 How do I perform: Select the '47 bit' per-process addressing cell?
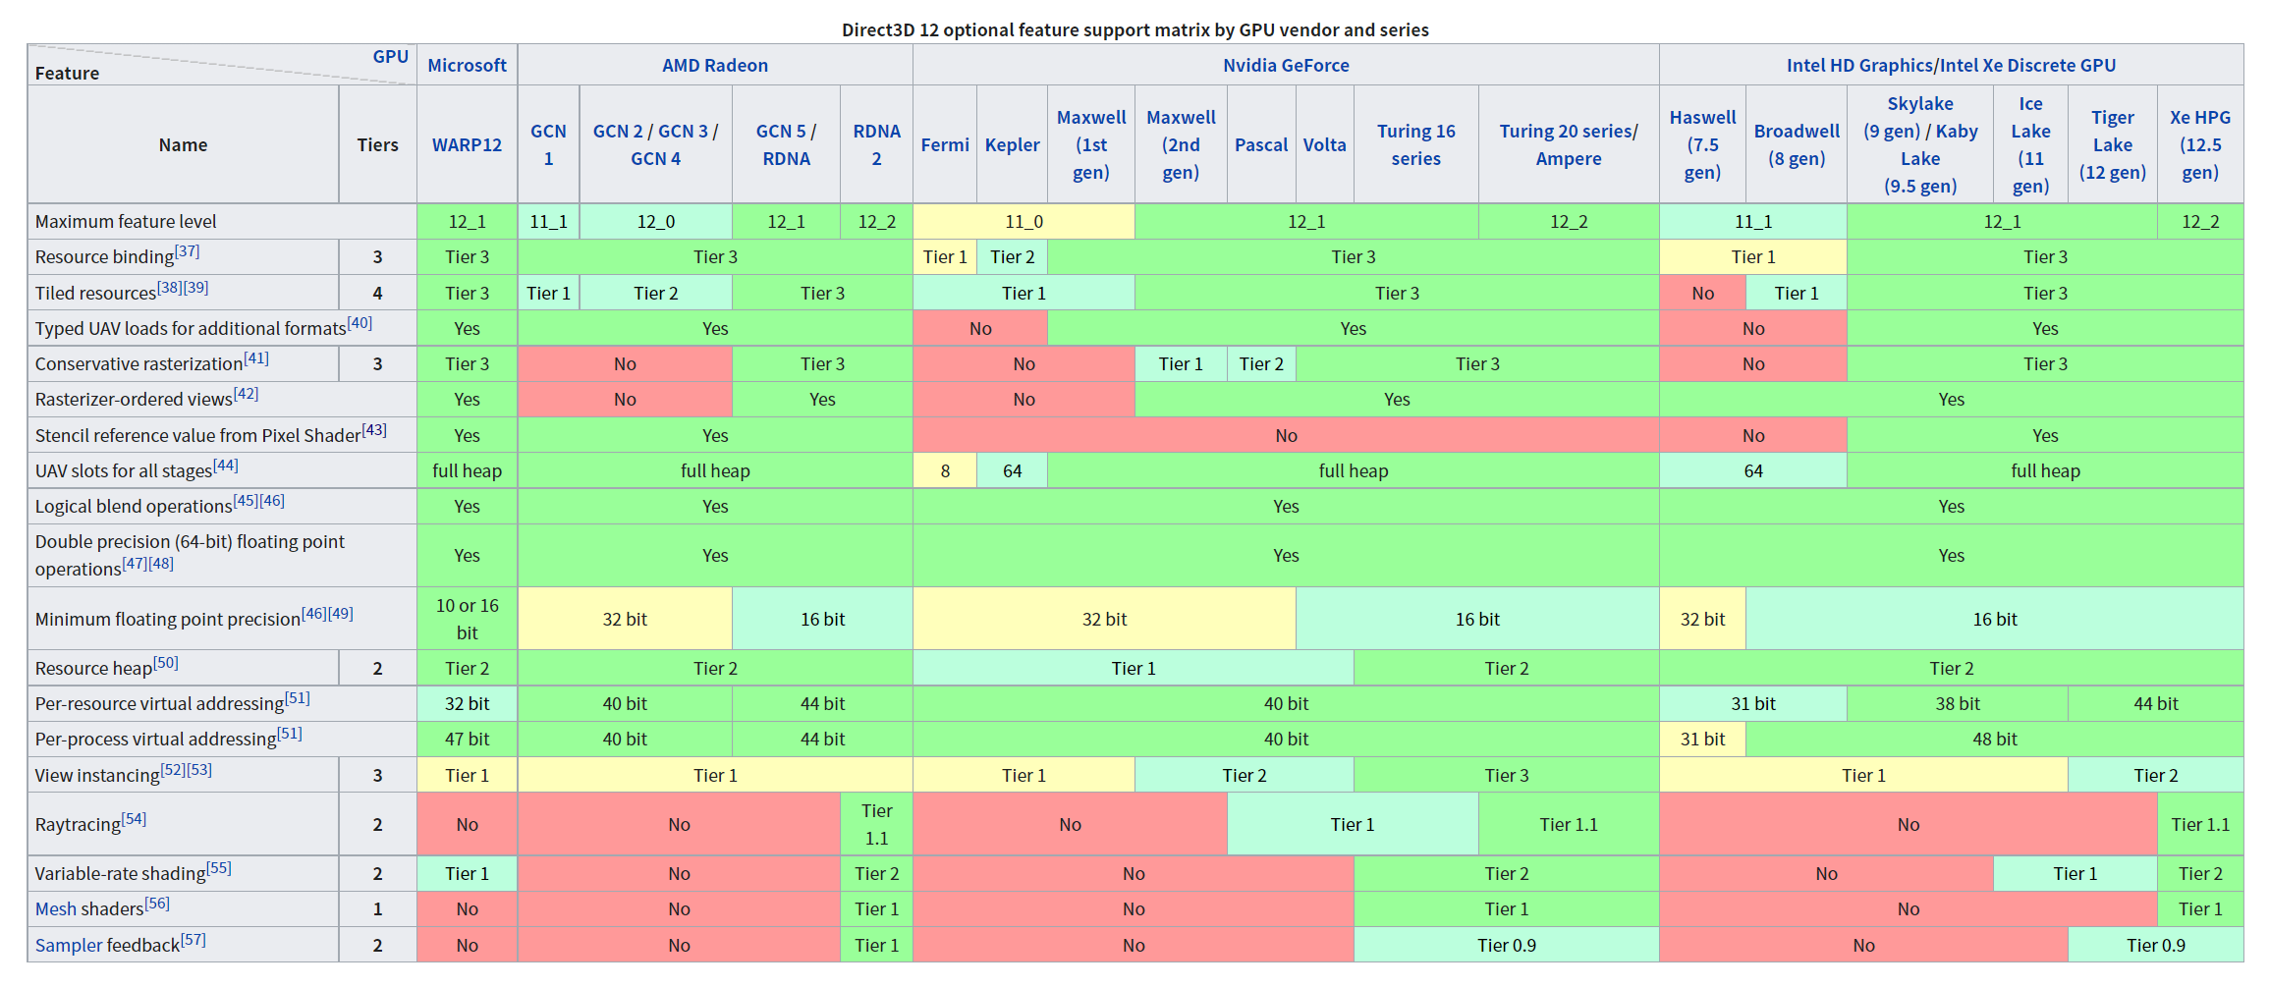467,739
